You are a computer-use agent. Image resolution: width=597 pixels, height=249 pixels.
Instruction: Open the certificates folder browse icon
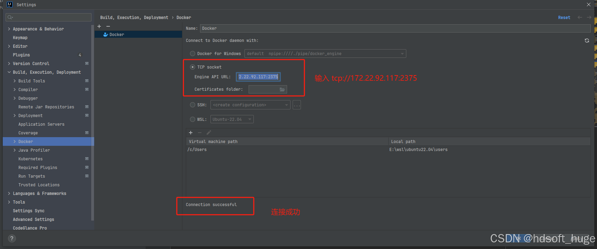tap(282, 89)
